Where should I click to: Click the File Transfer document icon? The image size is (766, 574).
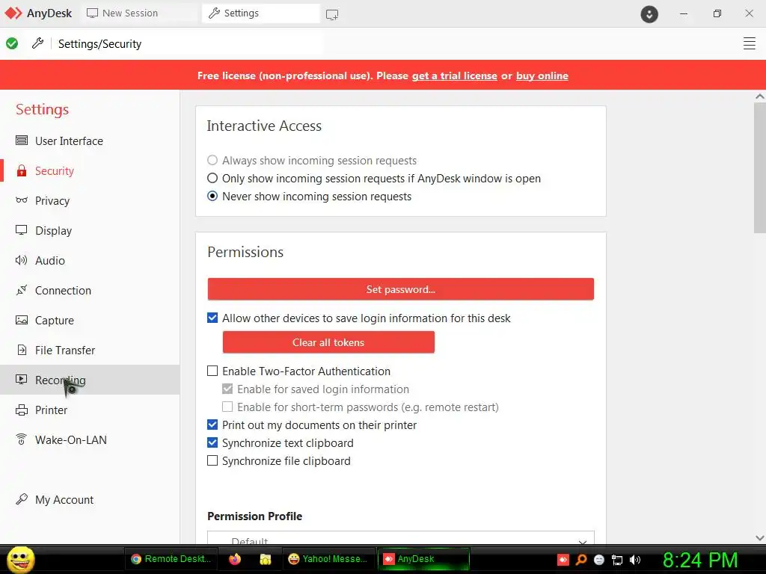click(x=22, y=350)
